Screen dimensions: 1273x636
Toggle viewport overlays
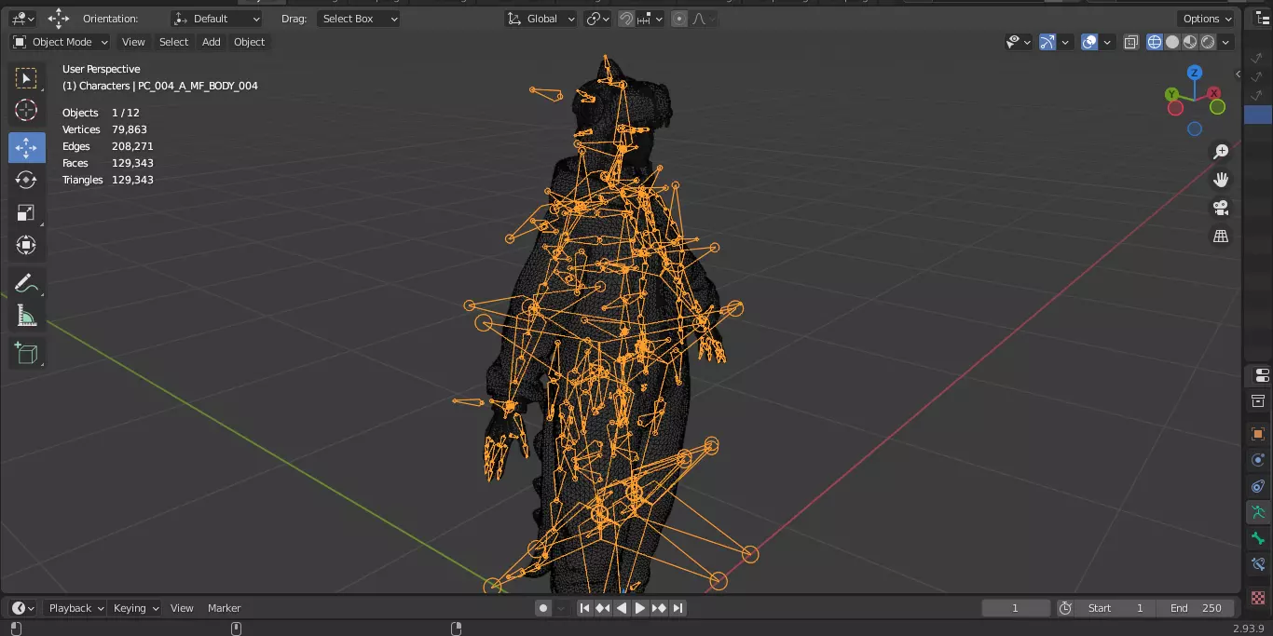[1089, 42]
